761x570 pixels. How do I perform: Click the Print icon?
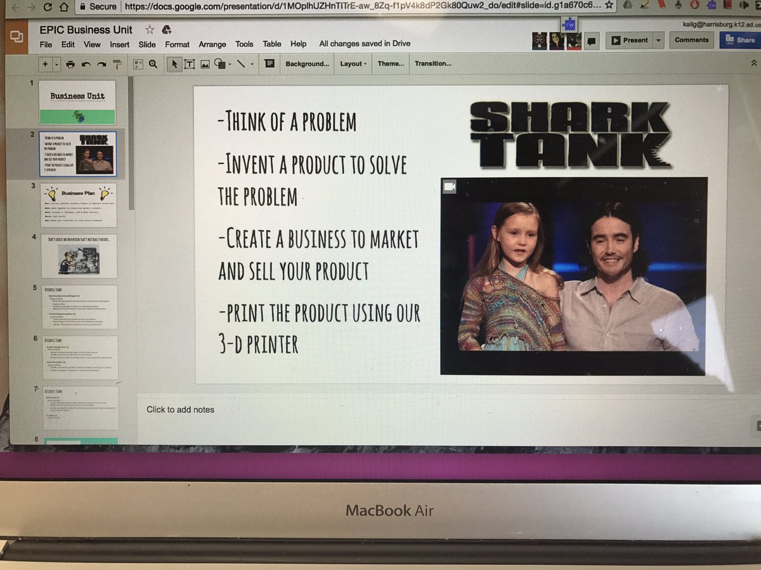click(x=70, y=64)
